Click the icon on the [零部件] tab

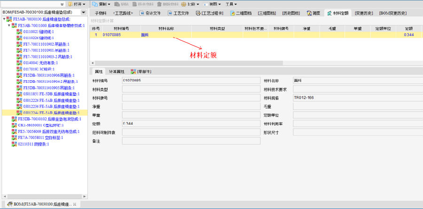click(x=133, y=71)
